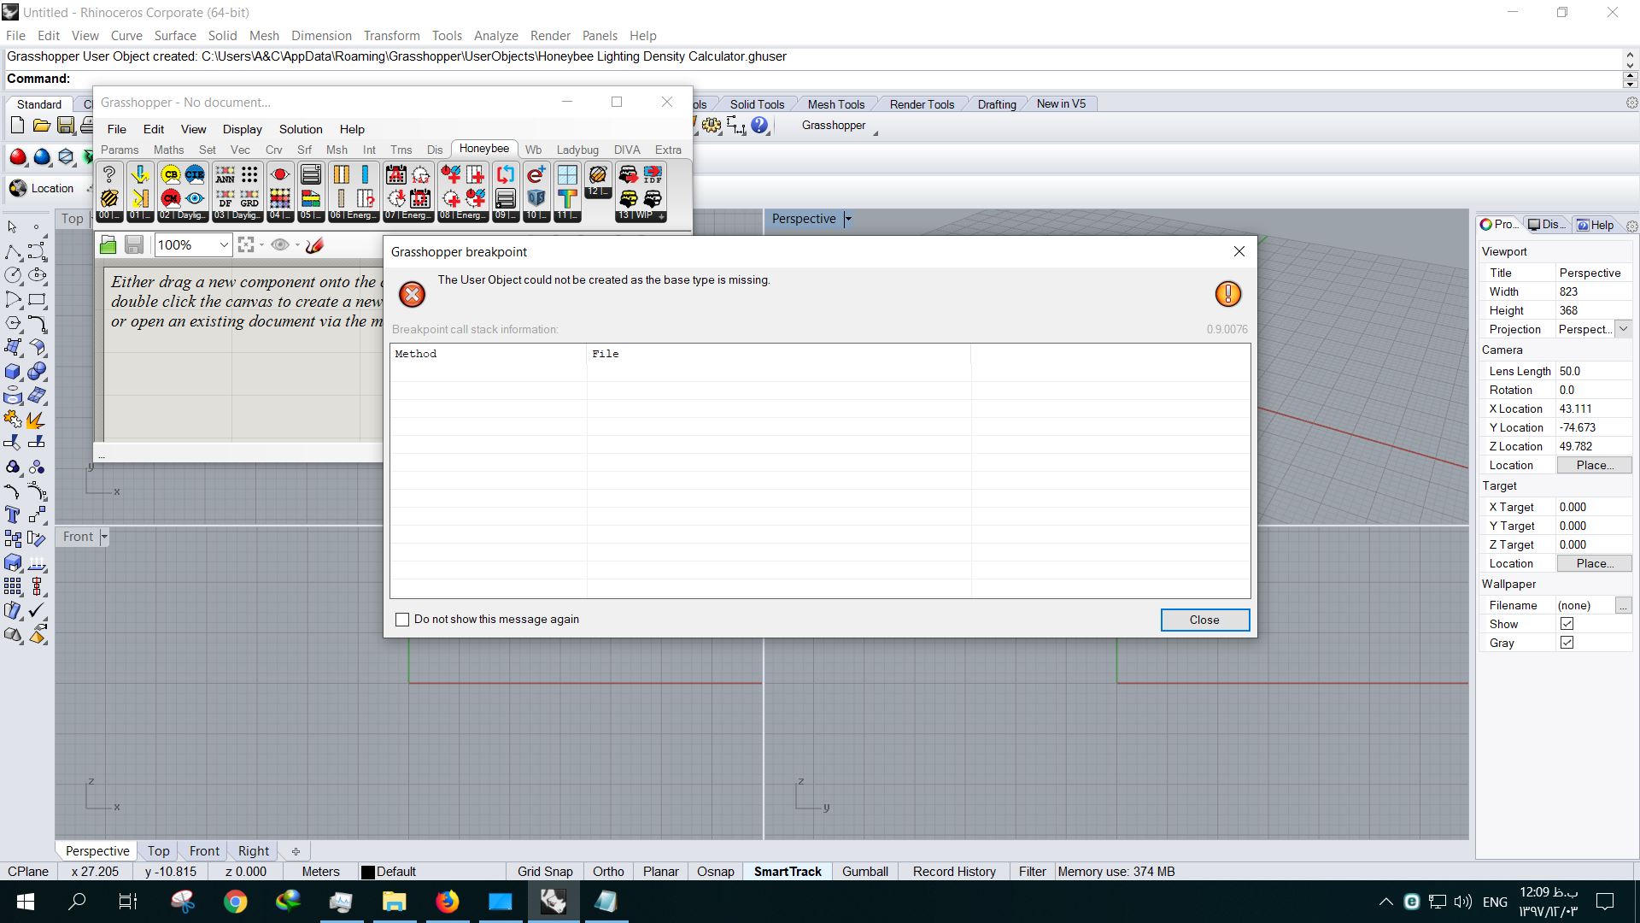Click the Default layer black color swatch
The image size is (1640, 923).
368,873
